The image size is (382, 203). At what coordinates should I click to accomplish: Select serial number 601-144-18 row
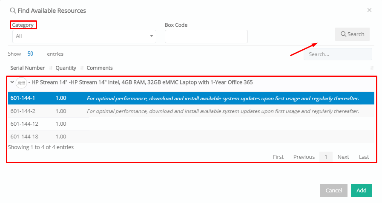(x=191, y=136)
